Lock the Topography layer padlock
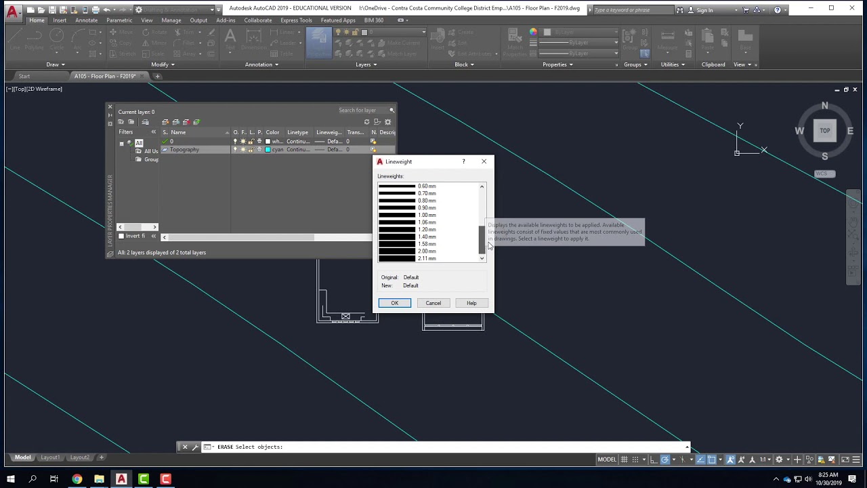The width and height of the screenshot is (867, 488). [x=251, y=149]
